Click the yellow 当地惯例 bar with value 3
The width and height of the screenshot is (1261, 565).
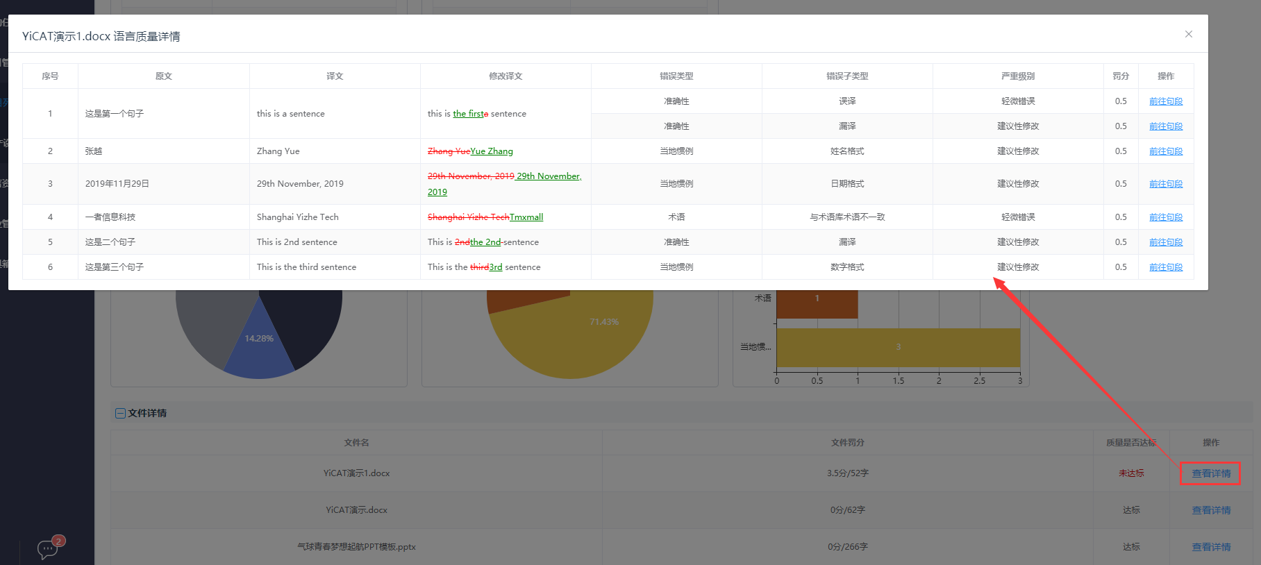897,347
